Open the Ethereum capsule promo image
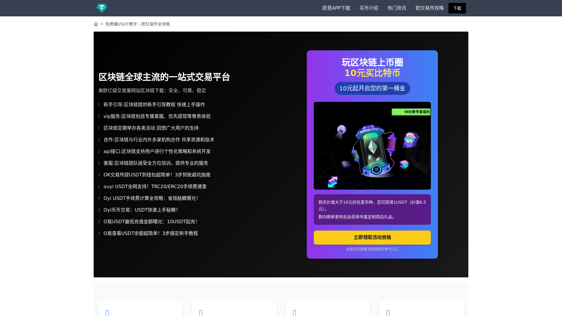Image resolution: width=562 pixels, height=316 pixels. click(372, 146)
